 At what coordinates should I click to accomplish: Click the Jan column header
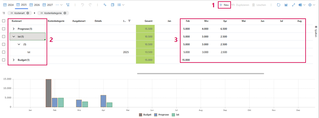(x=169, y=21)
